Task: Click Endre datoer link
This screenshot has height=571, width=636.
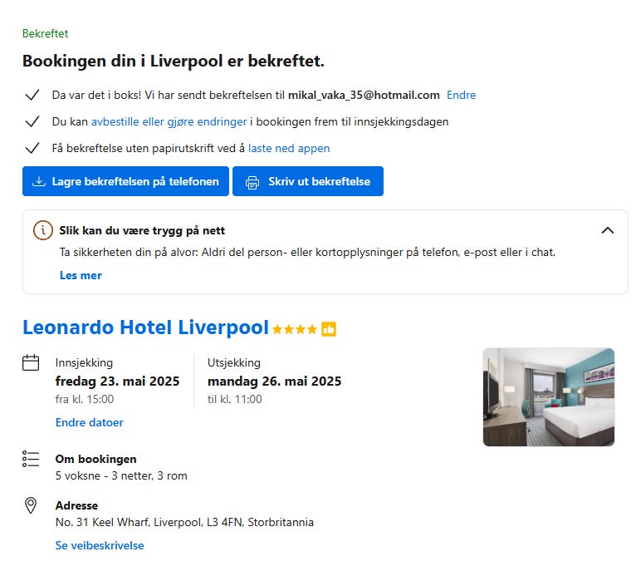Action: pyautogui.click(x=89, y=422)
